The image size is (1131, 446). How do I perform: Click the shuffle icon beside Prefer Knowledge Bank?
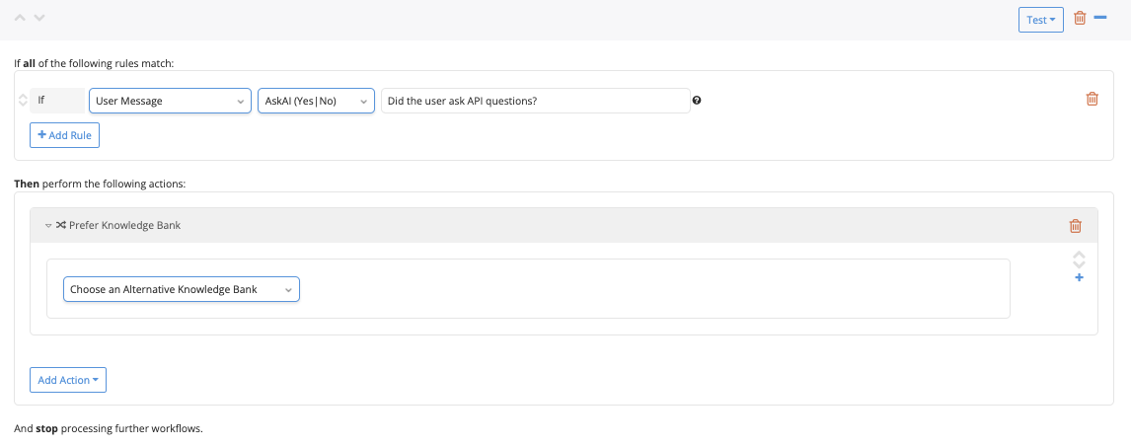(60, 225)
